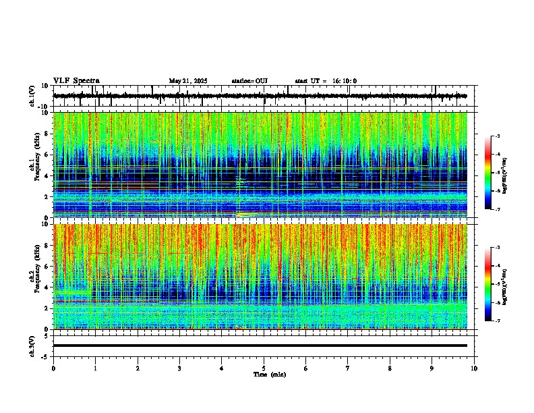Click the "-3" label on ch.1 color scale
The height and width of the screenshot is (413, 534).
[x=498, y=136]
